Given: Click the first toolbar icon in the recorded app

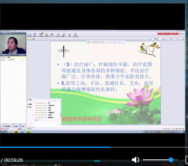Looking at the screenshot, I should 29,35.
